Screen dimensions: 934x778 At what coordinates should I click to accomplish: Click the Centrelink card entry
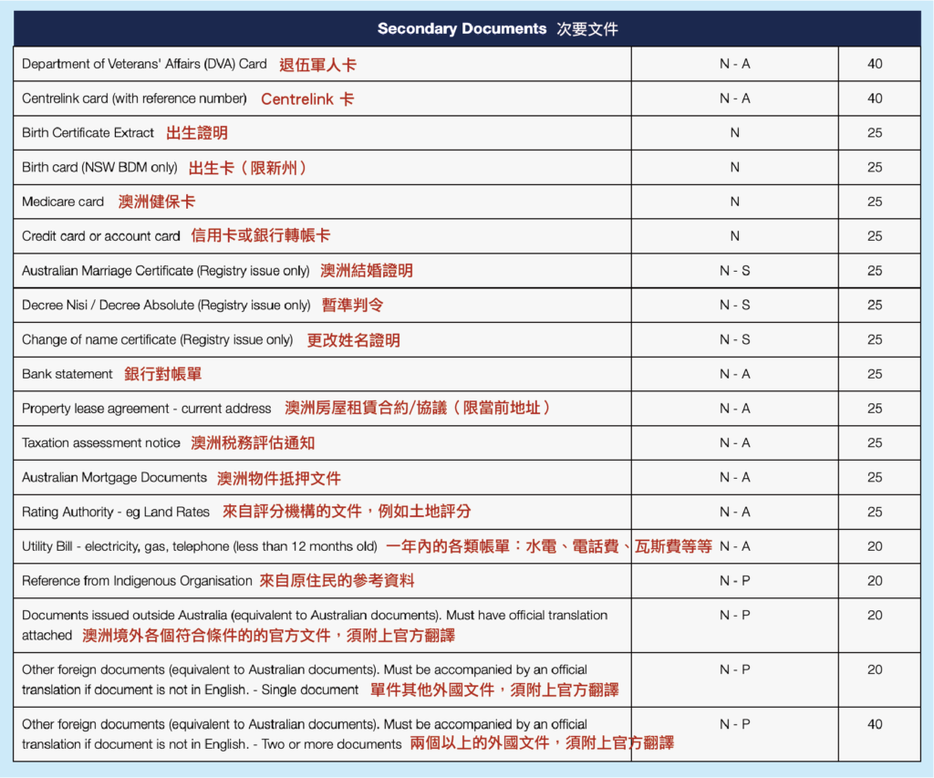tap(137, 99)
